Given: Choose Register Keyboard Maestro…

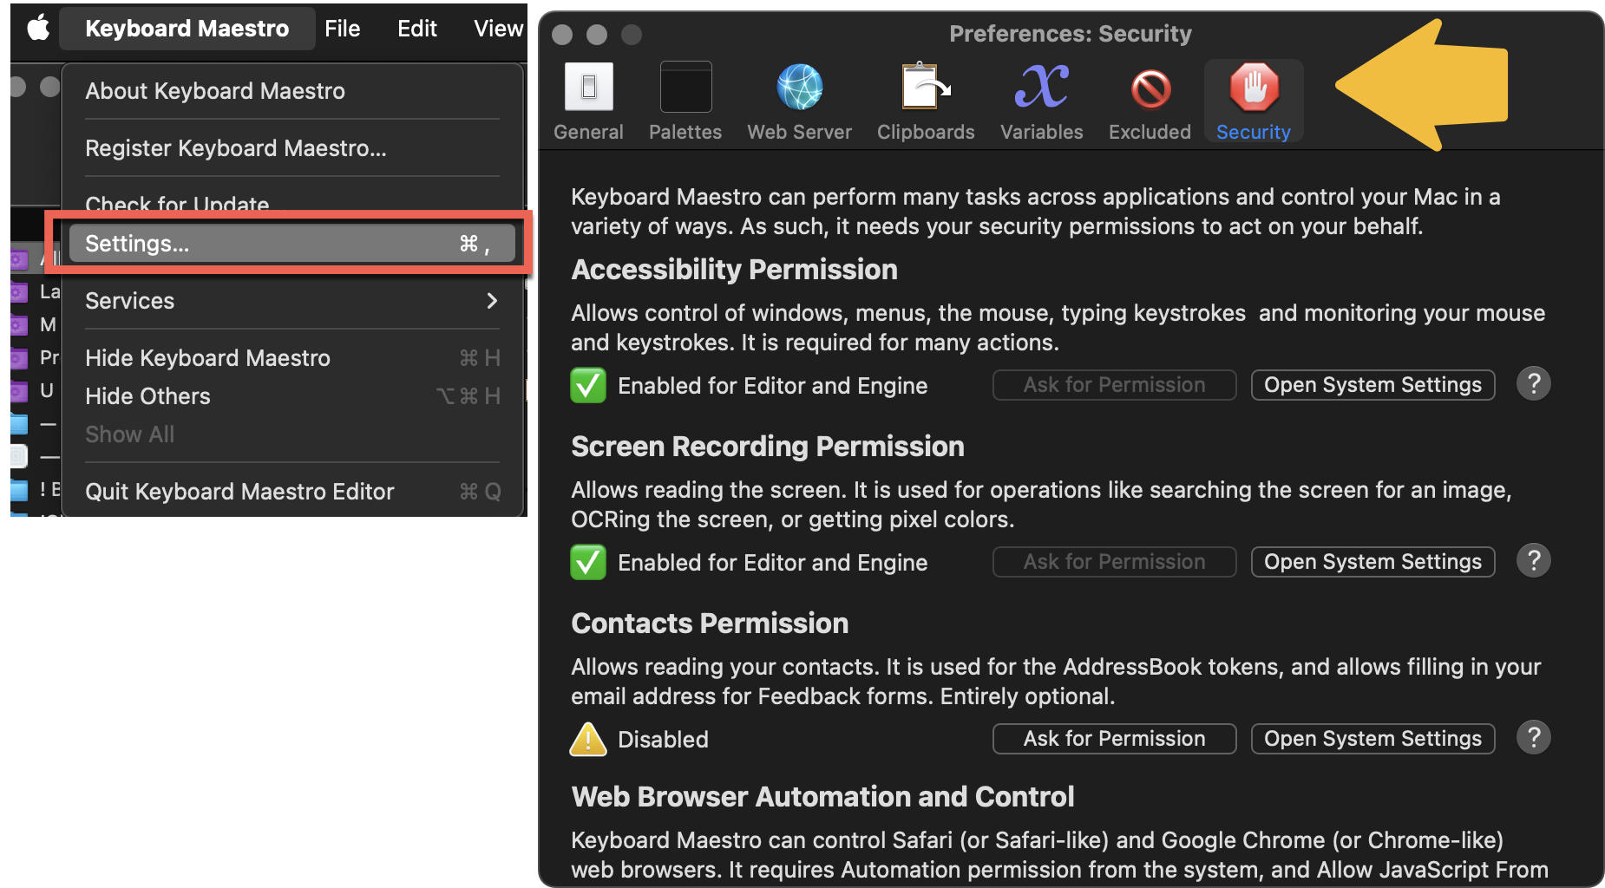Looking at the screenshot, I should (x=292, y=148).
